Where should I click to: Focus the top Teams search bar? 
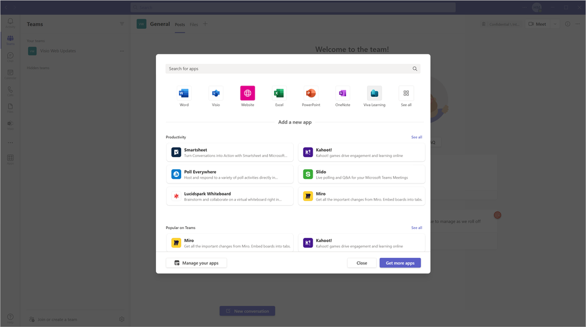293,7
